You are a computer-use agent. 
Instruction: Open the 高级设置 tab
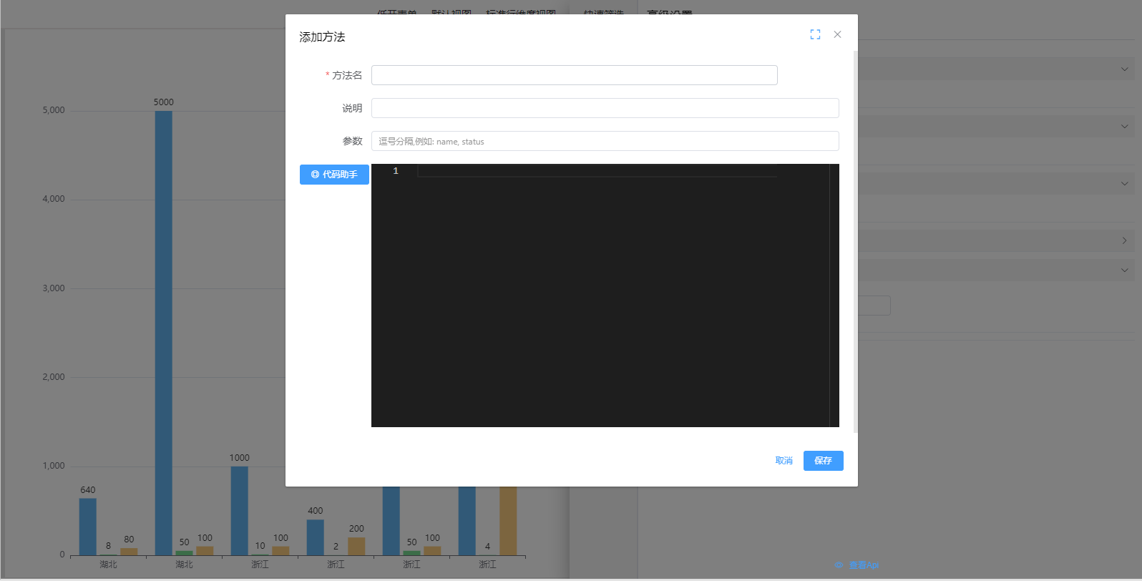669,14
